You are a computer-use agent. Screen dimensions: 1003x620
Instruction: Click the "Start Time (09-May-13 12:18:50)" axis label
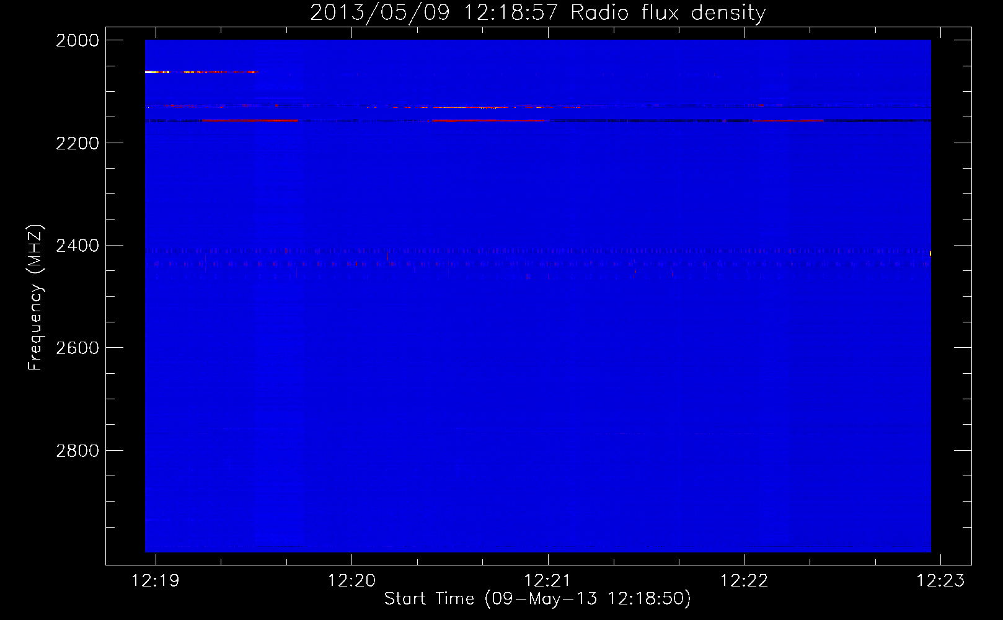(x=537, y=599)
